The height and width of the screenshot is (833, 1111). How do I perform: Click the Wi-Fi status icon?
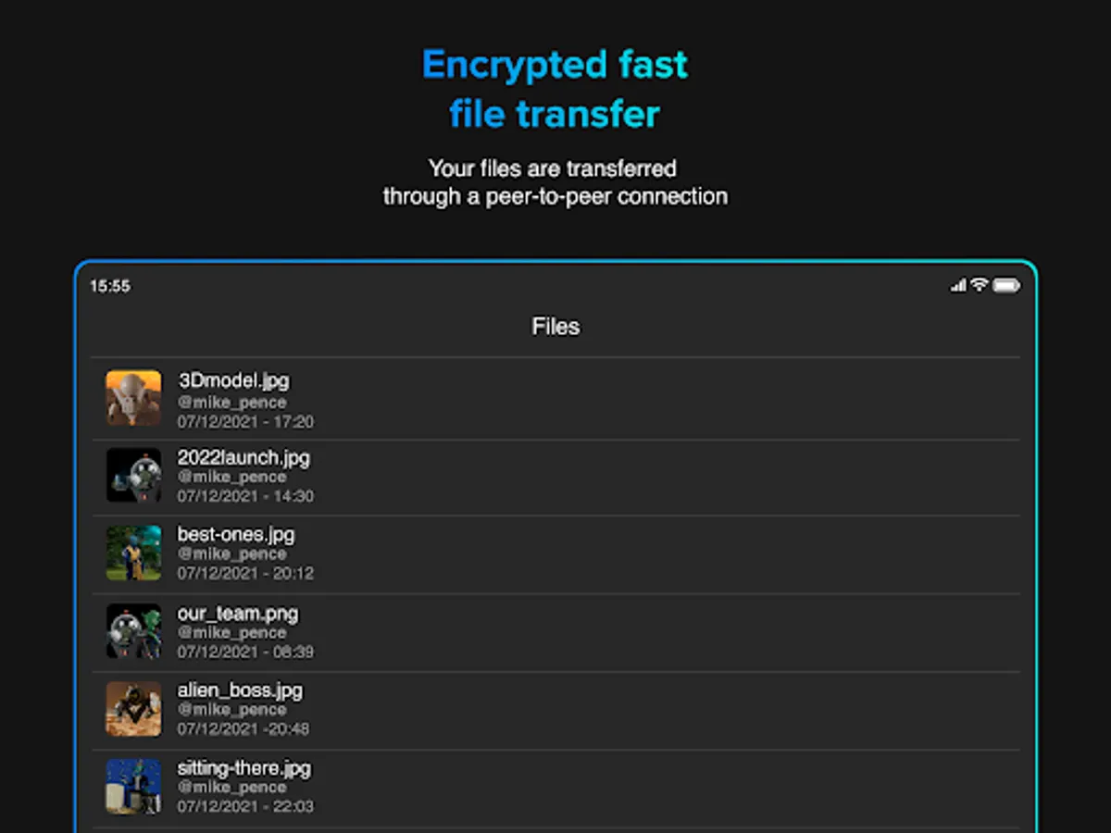point(980,285)
